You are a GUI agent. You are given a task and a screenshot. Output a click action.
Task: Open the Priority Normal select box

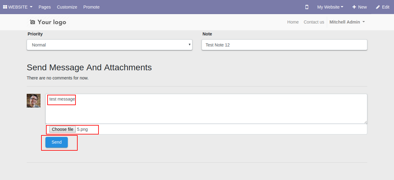point(110,45)
